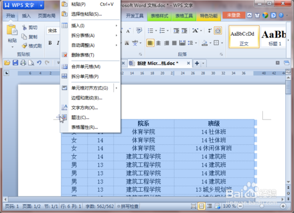294x213 pixels.
Task: Click the borders grid icon
Action: click(x=216, y=43)
